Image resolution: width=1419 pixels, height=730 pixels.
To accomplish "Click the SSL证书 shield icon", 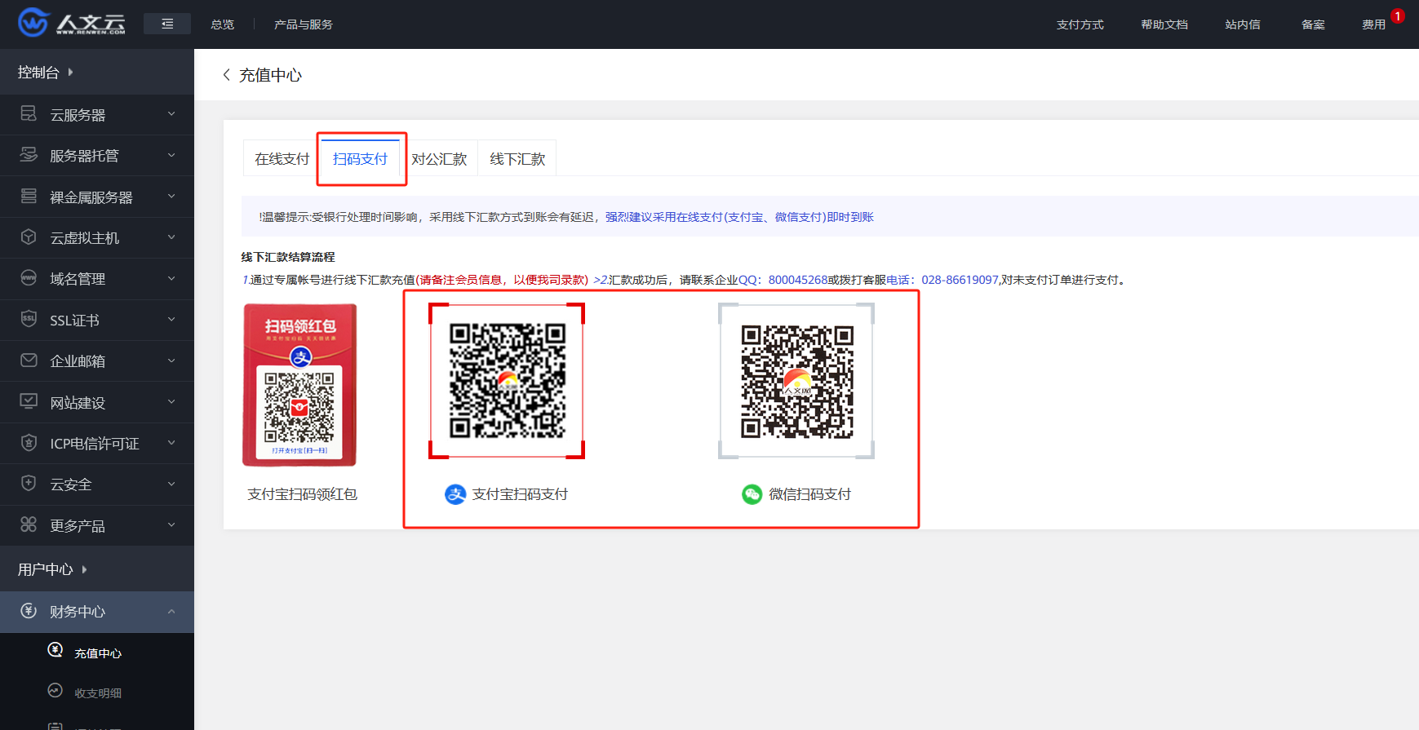I will tap(29, 319).
